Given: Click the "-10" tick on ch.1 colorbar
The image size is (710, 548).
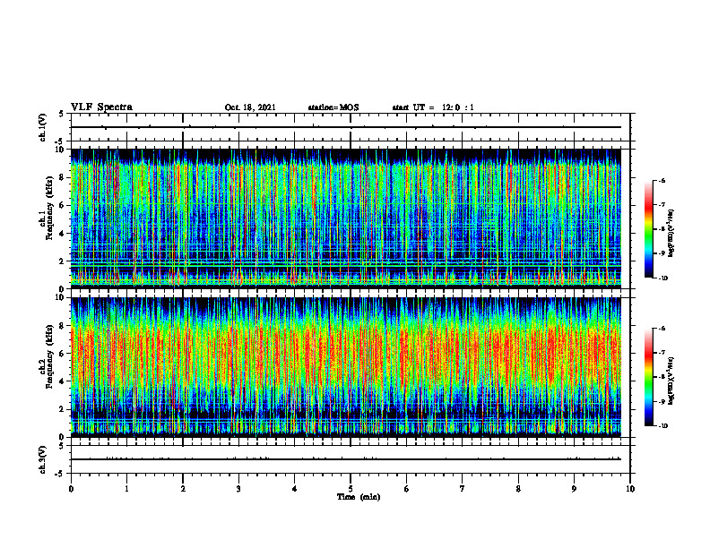Looking at the screenshot, I should pyautogui.click(x=663, y=278).
